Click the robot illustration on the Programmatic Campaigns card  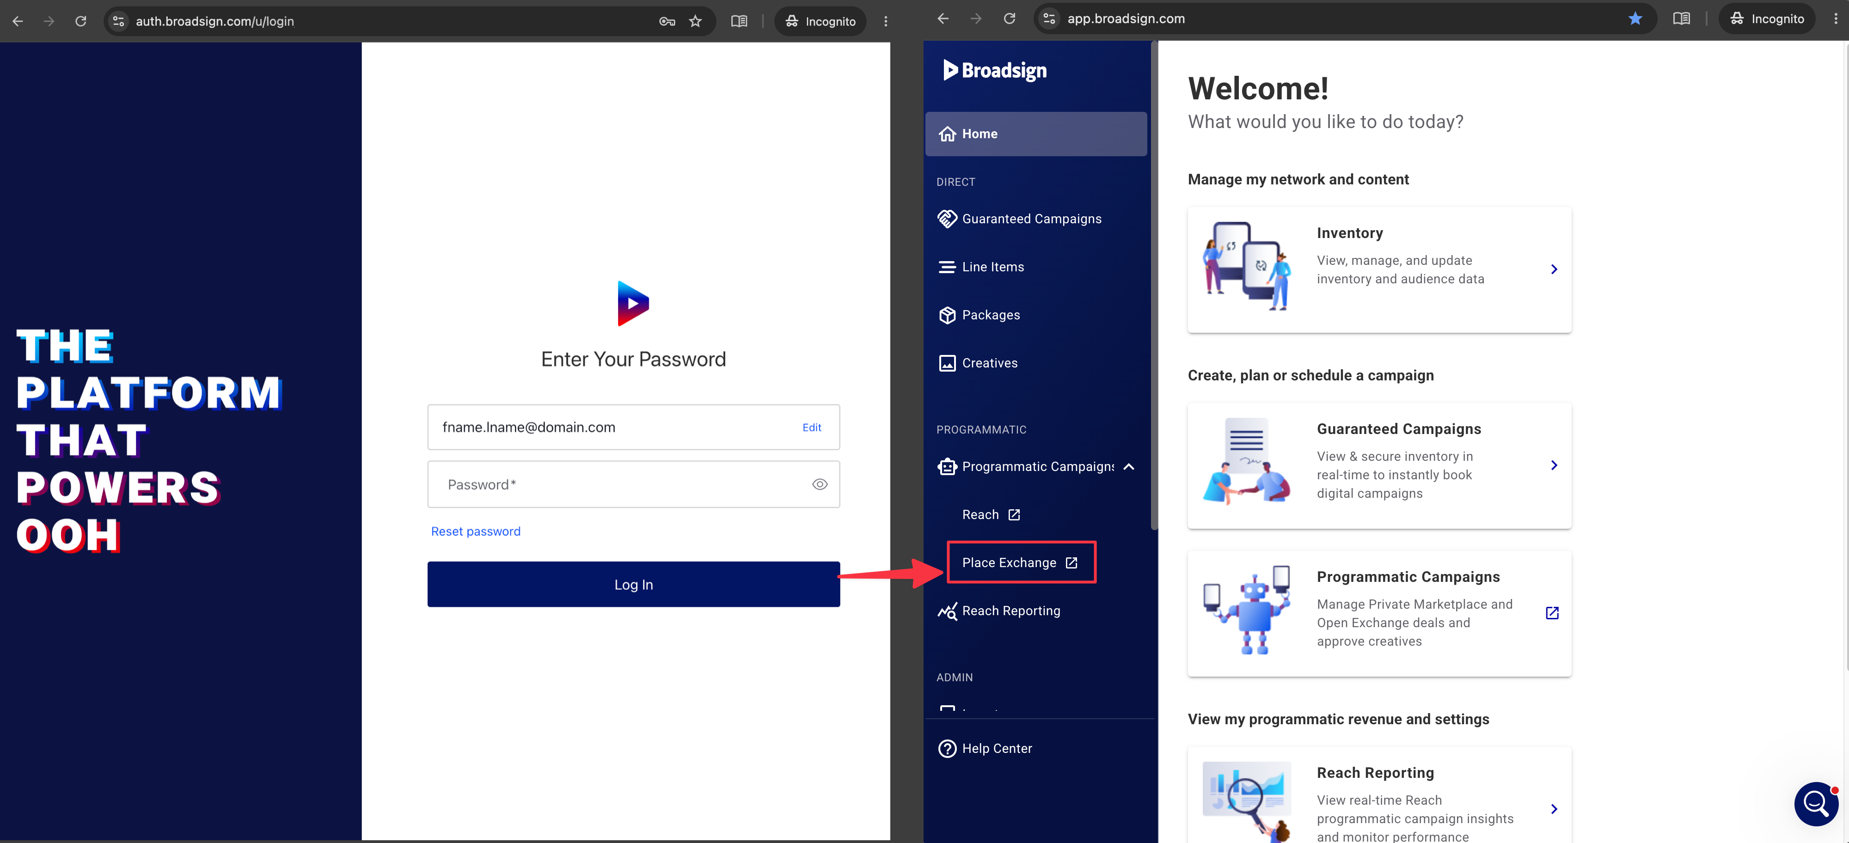[x=1247, y=611]
